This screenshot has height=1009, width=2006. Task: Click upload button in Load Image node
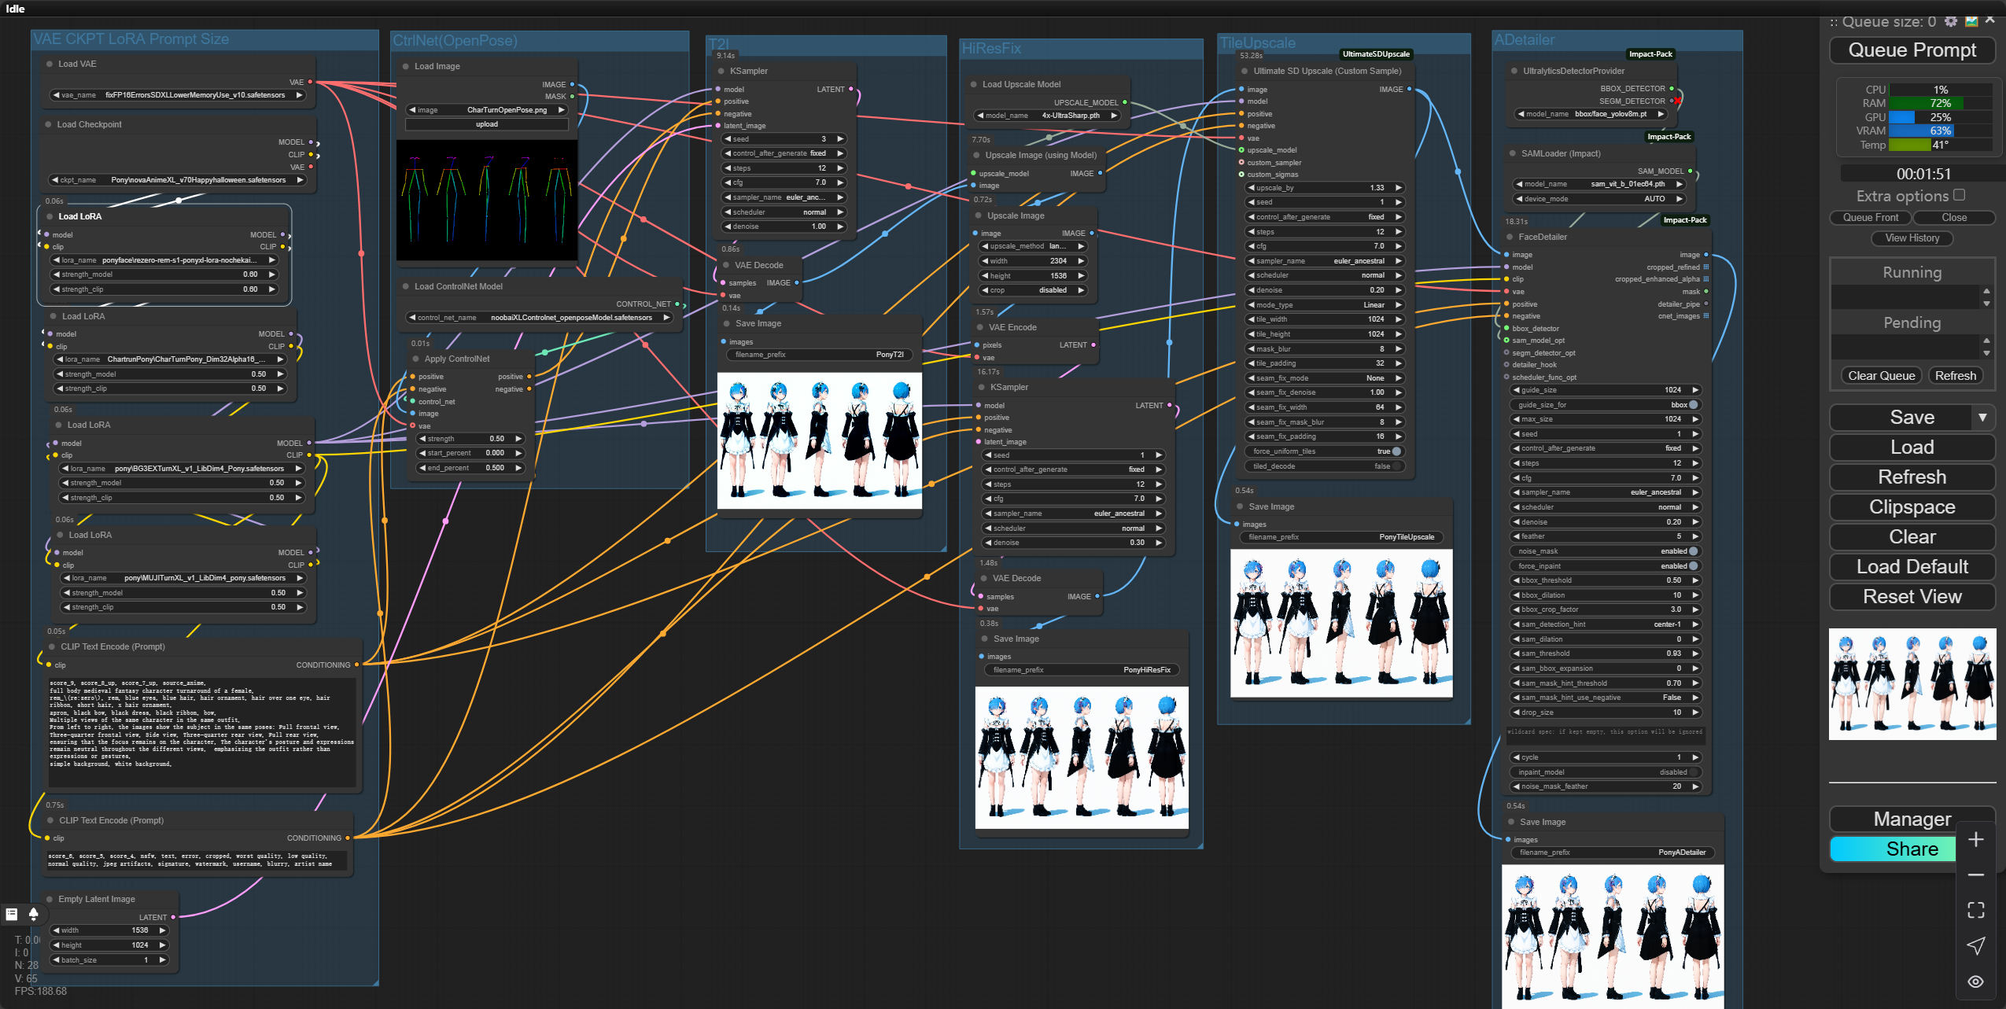[x=486, y=124]
